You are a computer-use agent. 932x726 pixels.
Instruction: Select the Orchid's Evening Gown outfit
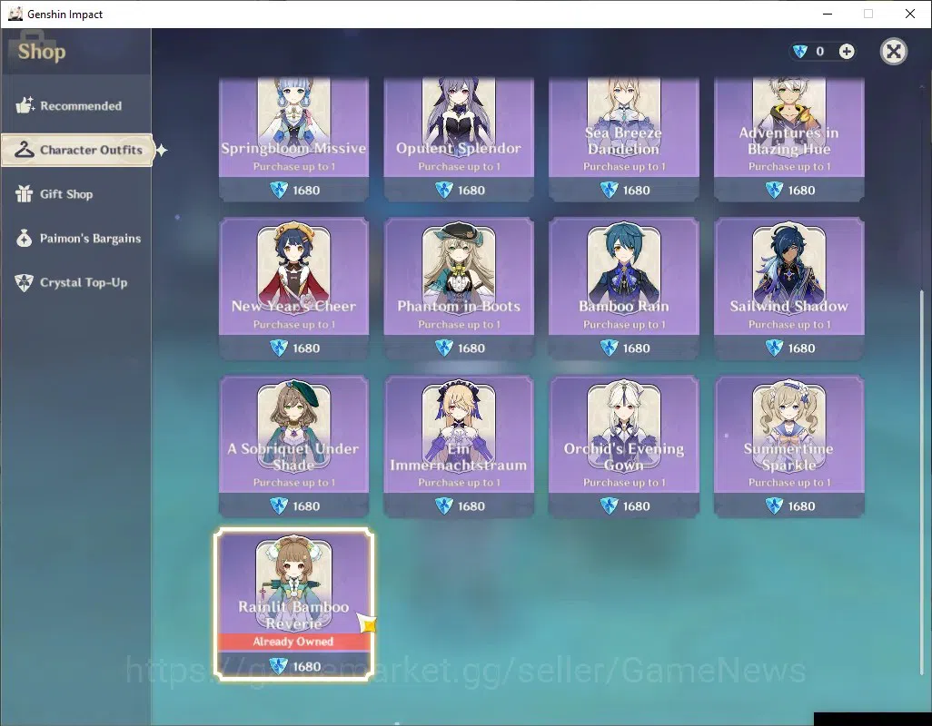(623, 446)
